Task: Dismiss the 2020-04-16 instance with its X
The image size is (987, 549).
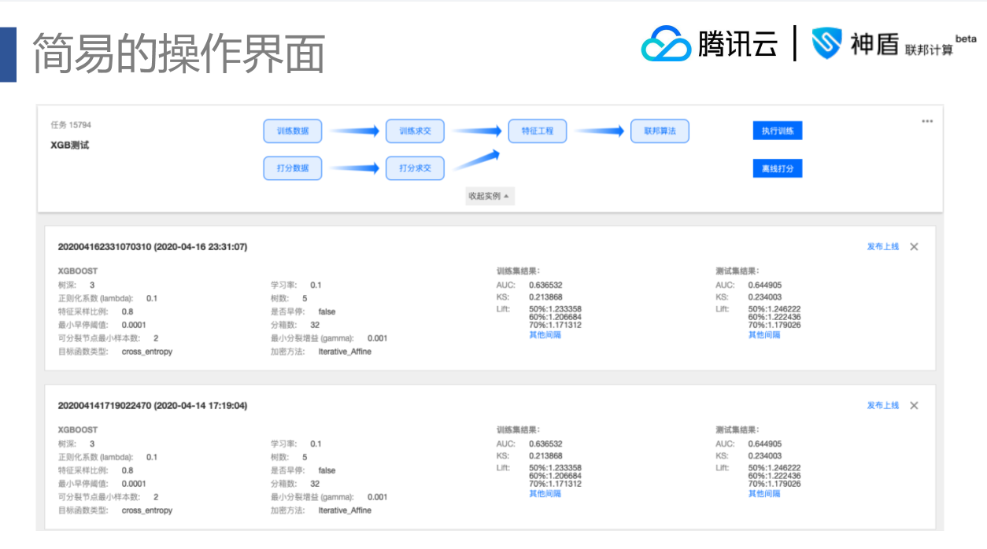Action: 913,246
